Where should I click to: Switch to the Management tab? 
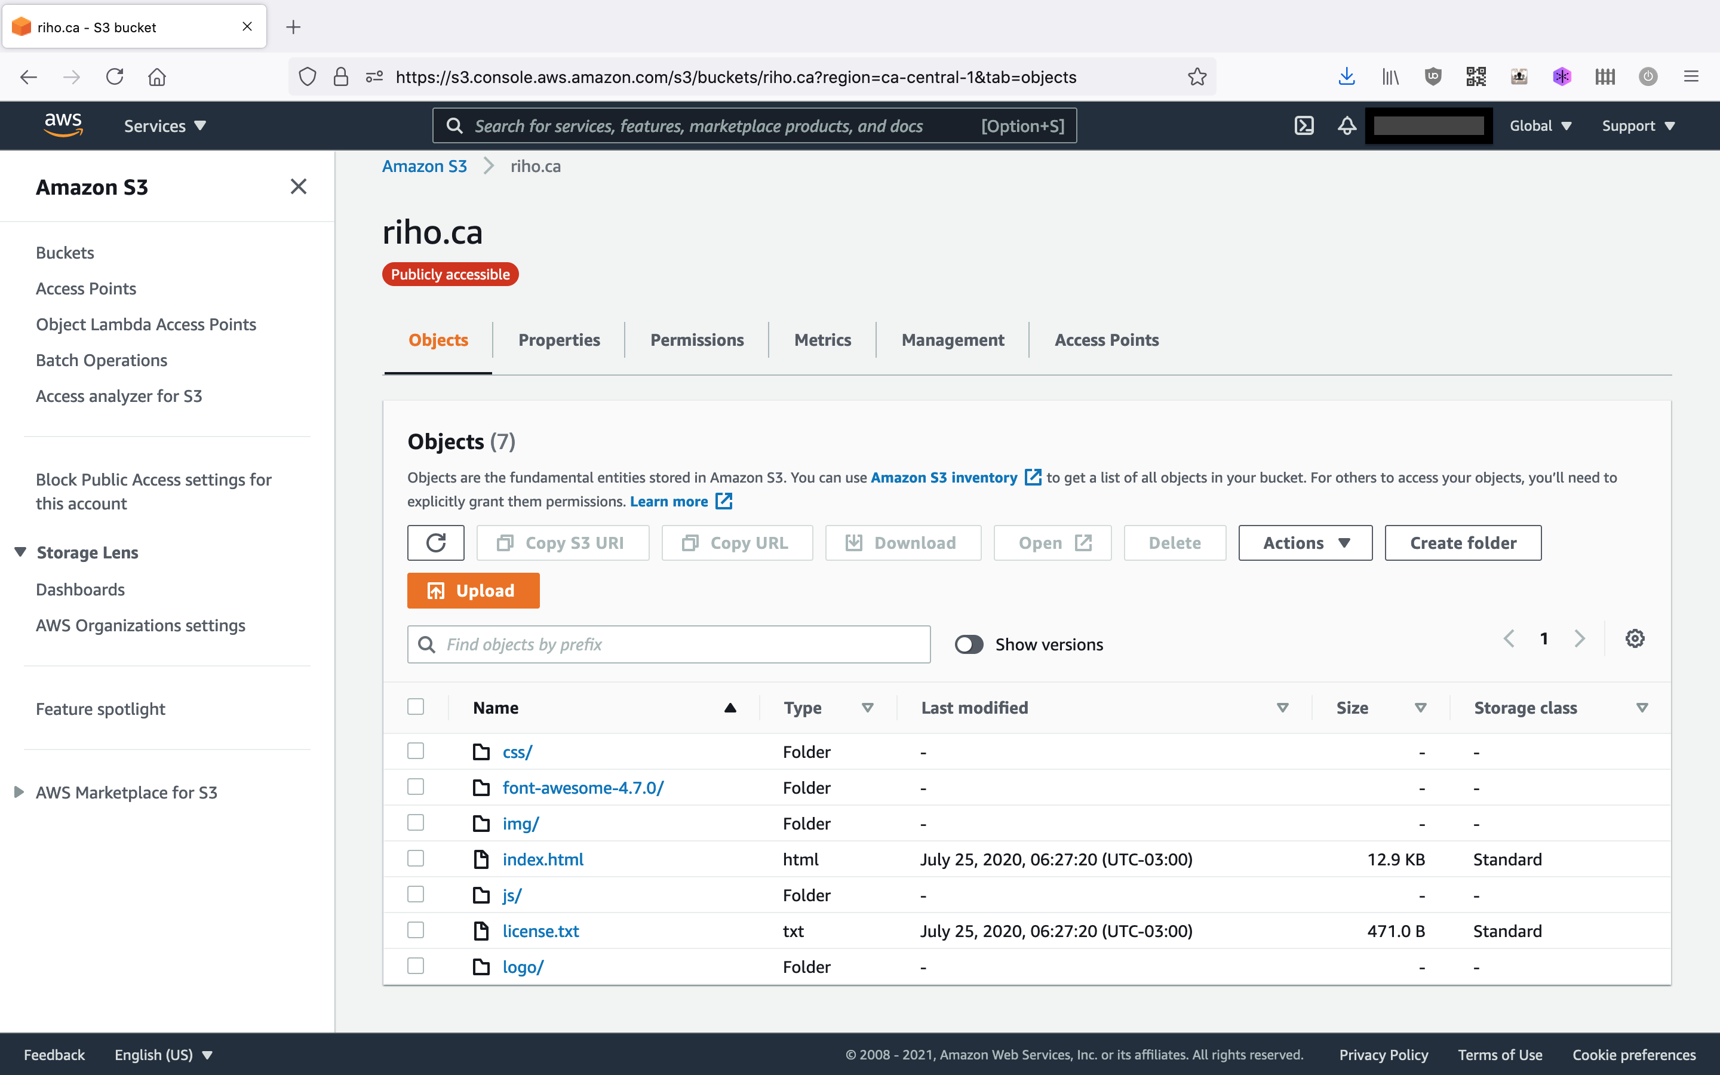tap(953, 340)
